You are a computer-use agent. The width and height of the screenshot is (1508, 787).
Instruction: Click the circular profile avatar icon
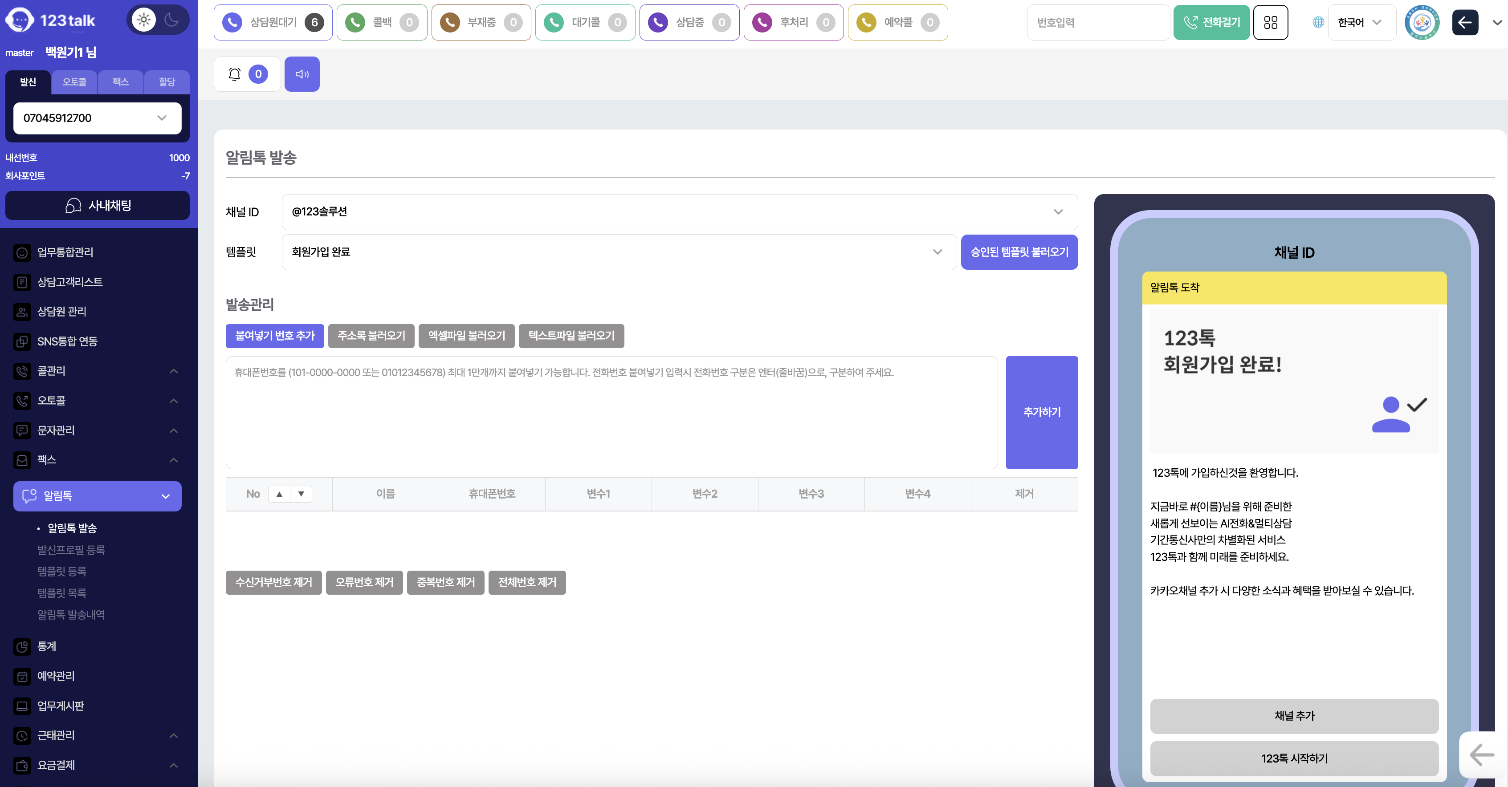click(1422, 22)
